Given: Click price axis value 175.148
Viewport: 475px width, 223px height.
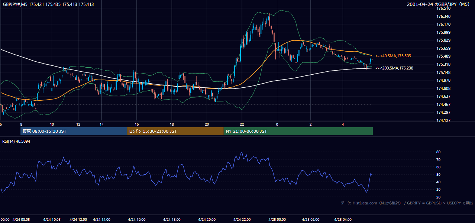Looking at the screenshot, I should [443, 72].
